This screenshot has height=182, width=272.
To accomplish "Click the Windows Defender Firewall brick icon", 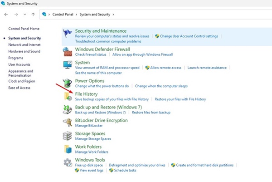I will click(x=68, y=52).
